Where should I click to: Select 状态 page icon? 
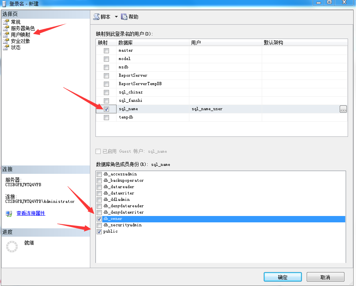click(x=6, y=47)
